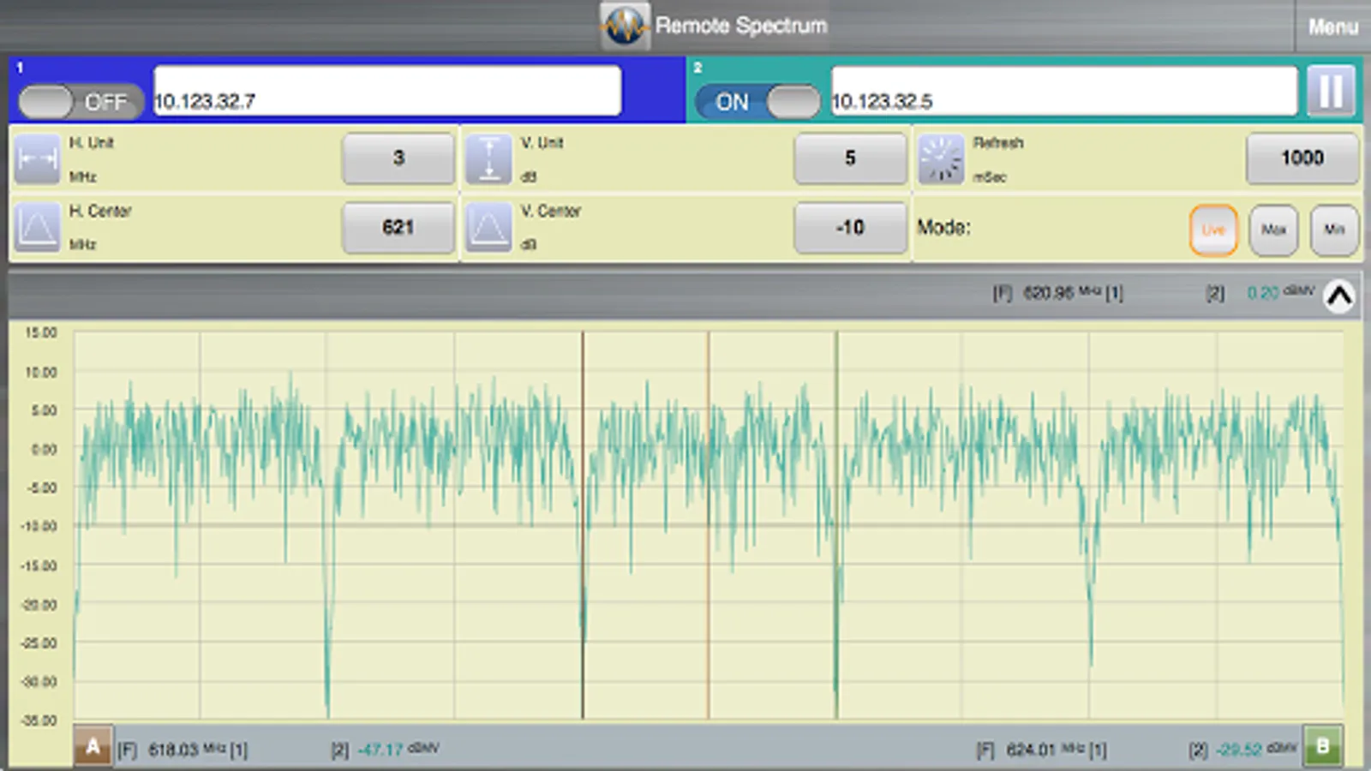Open the Menu in top right
The image size is (1371, 771).
click(1332, 27)
